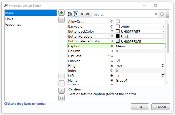Image resolution: width=175 pixels, height=115 pixels.
Task: Click the ButtonBackColor &H00F7F6F5 swatch
Action: click(118, 31)
